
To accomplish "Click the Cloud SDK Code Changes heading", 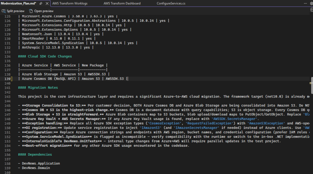I will 45,56.
